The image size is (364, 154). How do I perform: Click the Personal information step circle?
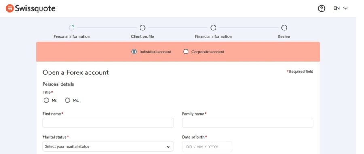tap(72, 28)
